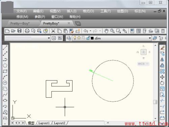Image resolution: width=169 pixels, height=127 pixels.
Task: Select the Arc tool
Action: click(5, 77)
